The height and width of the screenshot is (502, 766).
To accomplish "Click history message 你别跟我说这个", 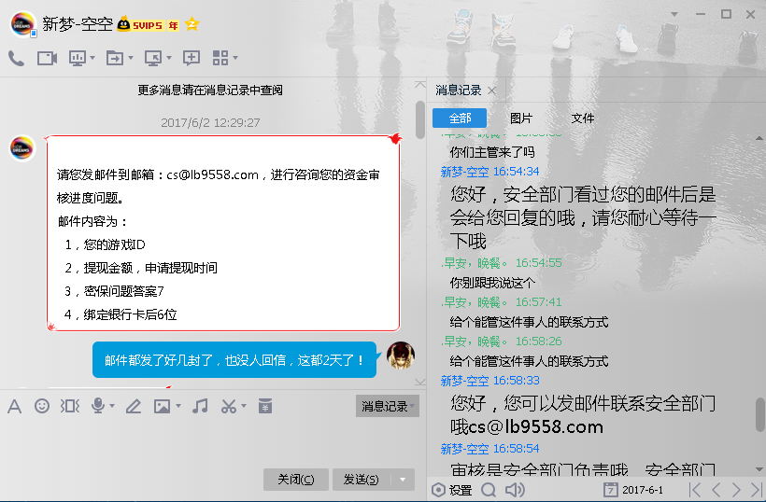I will pos(492,283).
